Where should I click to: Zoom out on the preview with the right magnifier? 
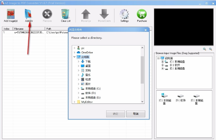pos(210,49)
